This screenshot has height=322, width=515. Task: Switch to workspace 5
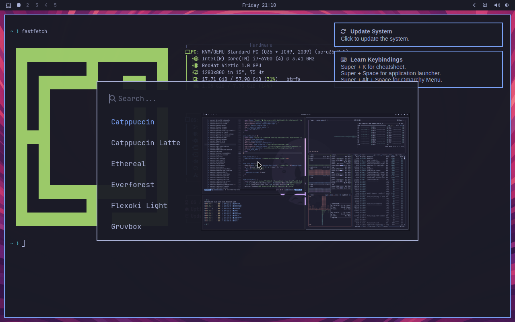coord(55,5)
